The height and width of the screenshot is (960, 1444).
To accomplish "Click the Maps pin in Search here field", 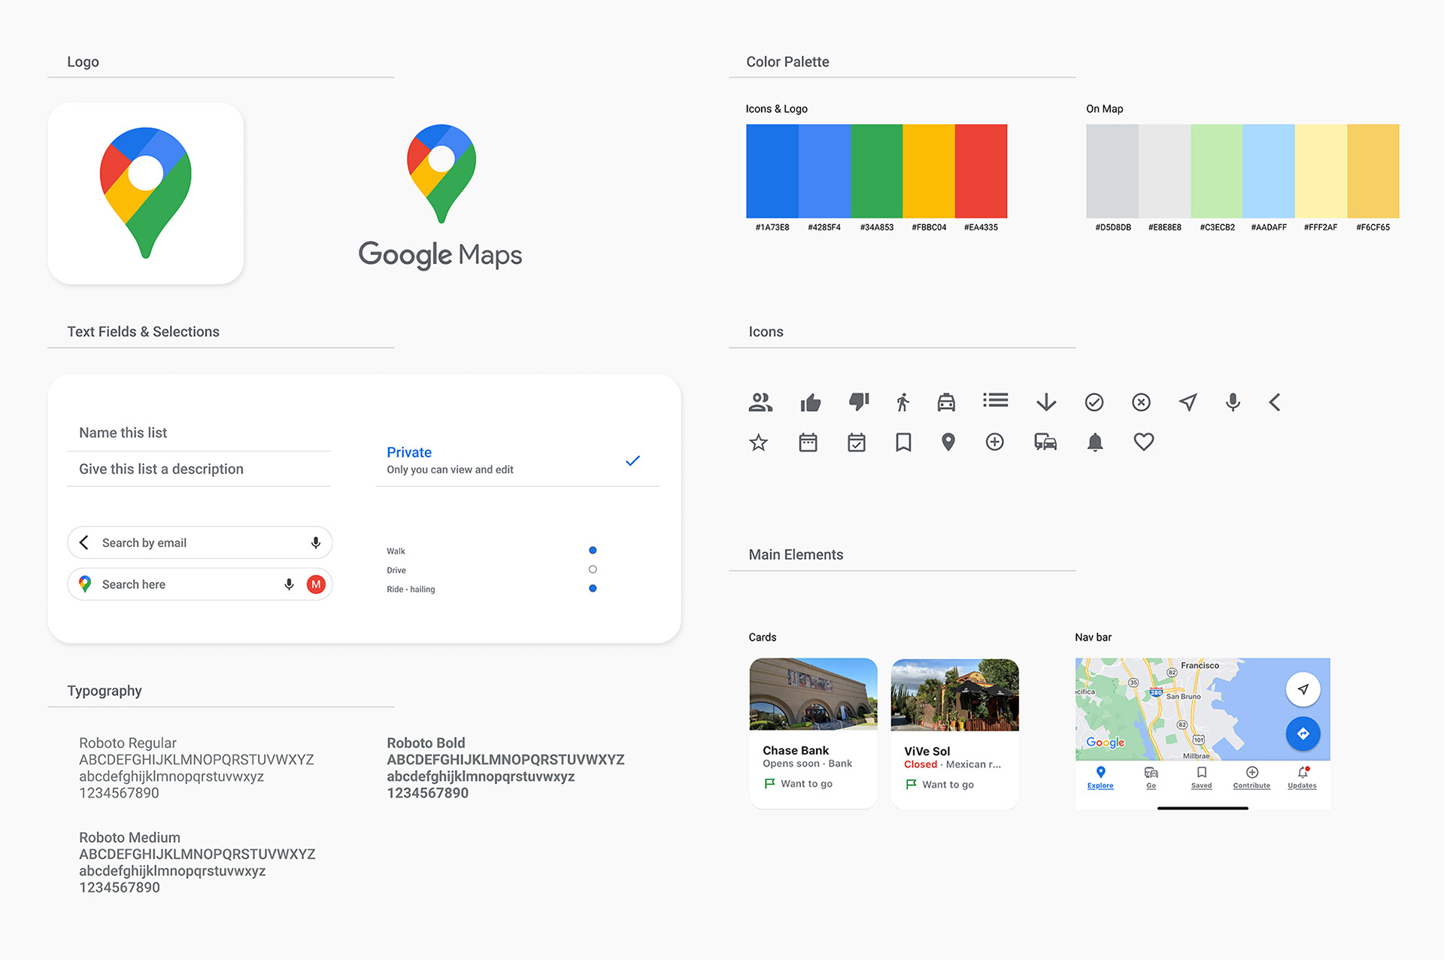I will [85, 585].
